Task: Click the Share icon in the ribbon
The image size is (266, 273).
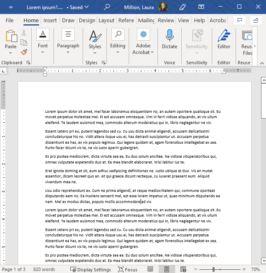Action: pyautogui.click(x=256, y=20)
